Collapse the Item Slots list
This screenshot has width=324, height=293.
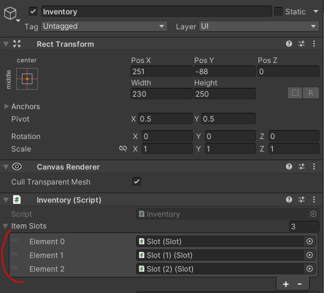click(5, 226)
